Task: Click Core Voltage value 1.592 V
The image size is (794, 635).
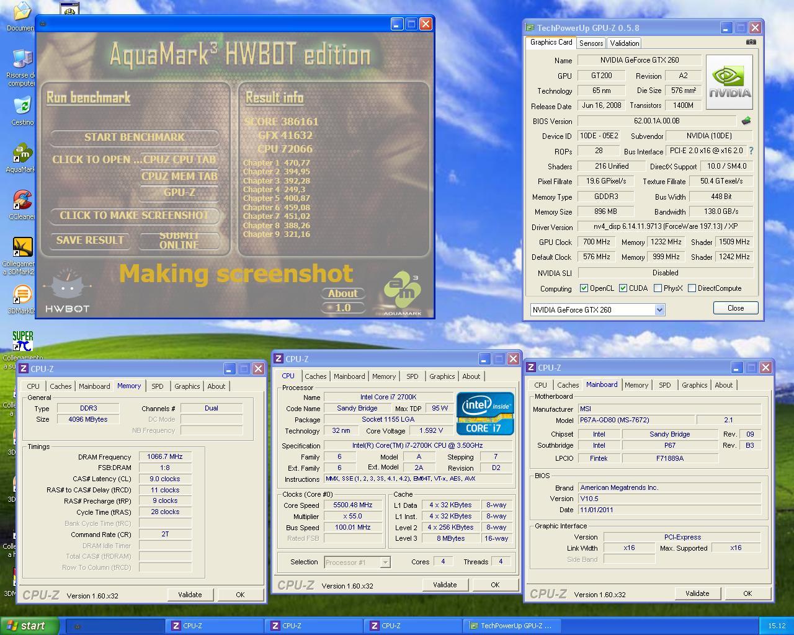Action: click(430, 430)
